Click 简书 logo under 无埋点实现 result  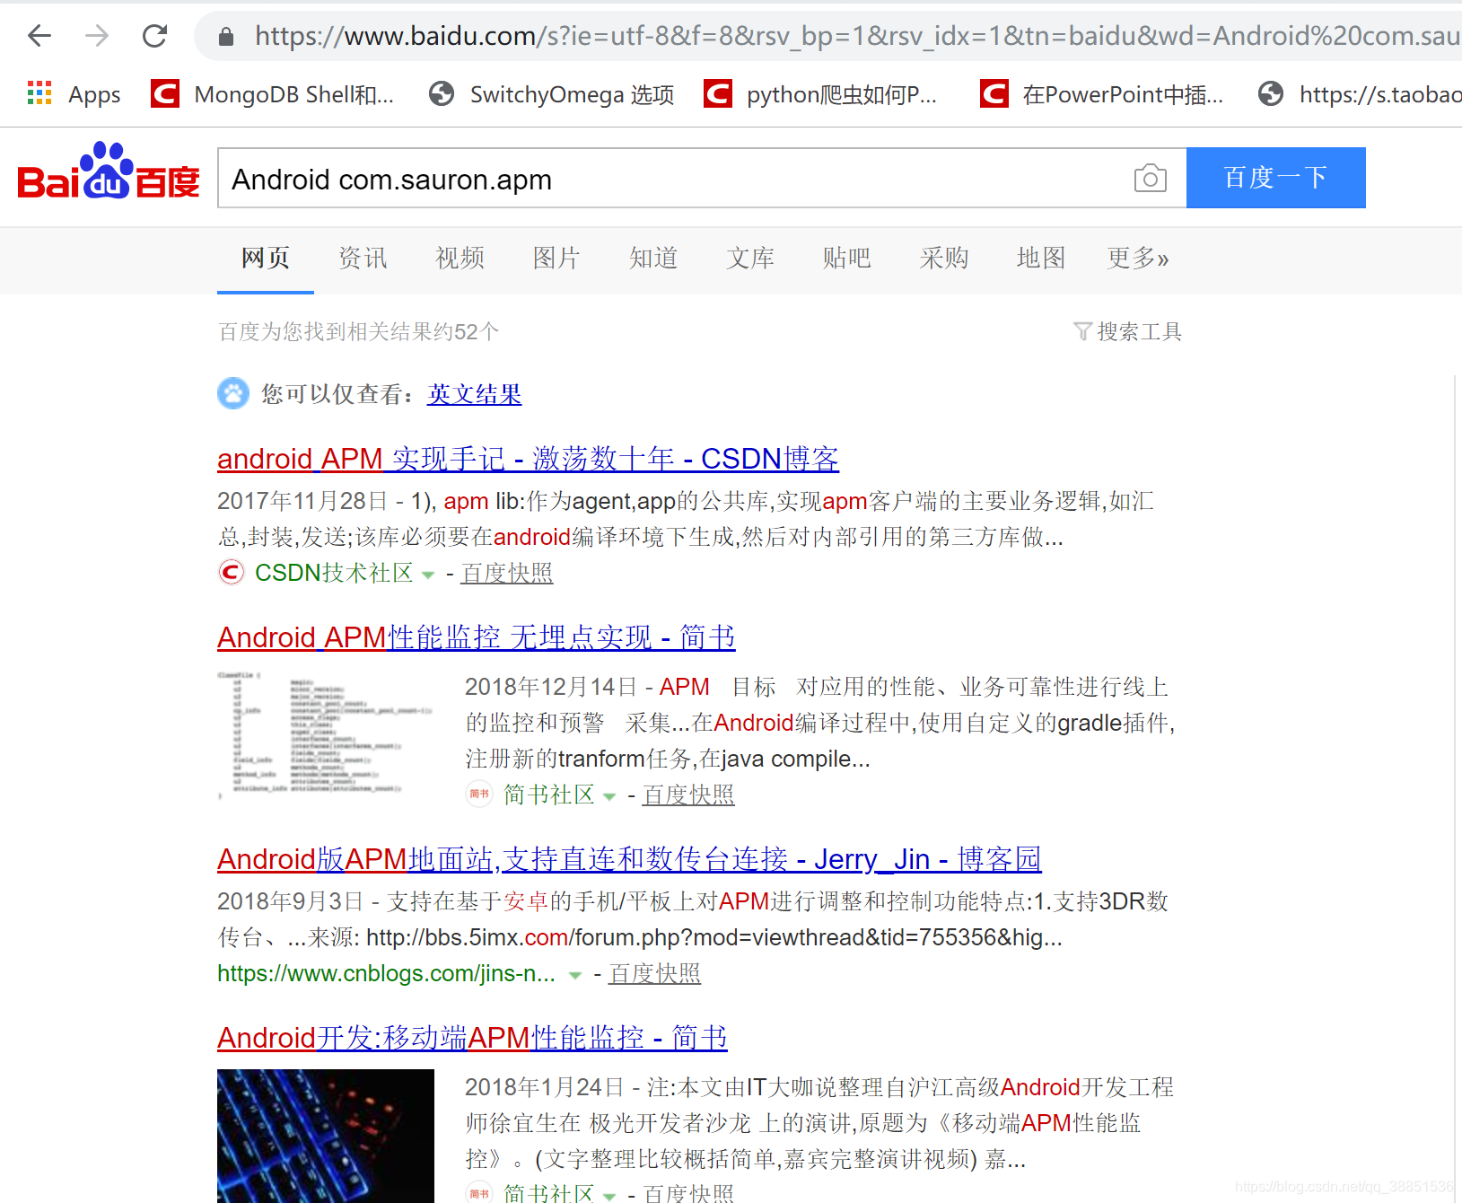(479, 794)
